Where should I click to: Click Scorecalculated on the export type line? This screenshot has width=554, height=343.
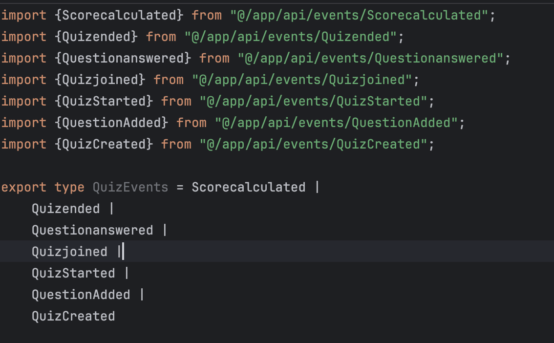[x=248, y=187]
